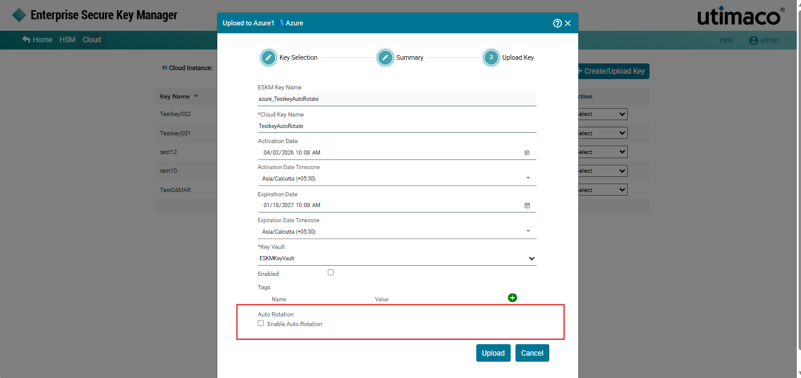Click the Activation Date input field

[397, 153]
